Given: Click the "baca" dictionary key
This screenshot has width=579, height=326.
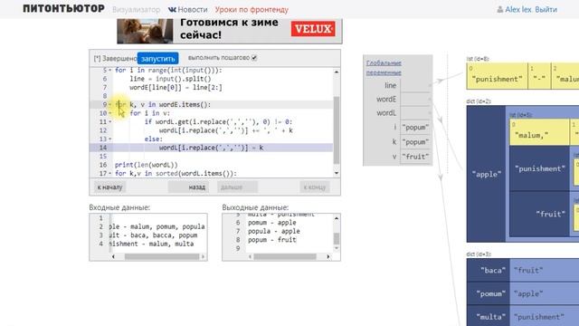Looking at the screenshot, I should coord(489,270).
